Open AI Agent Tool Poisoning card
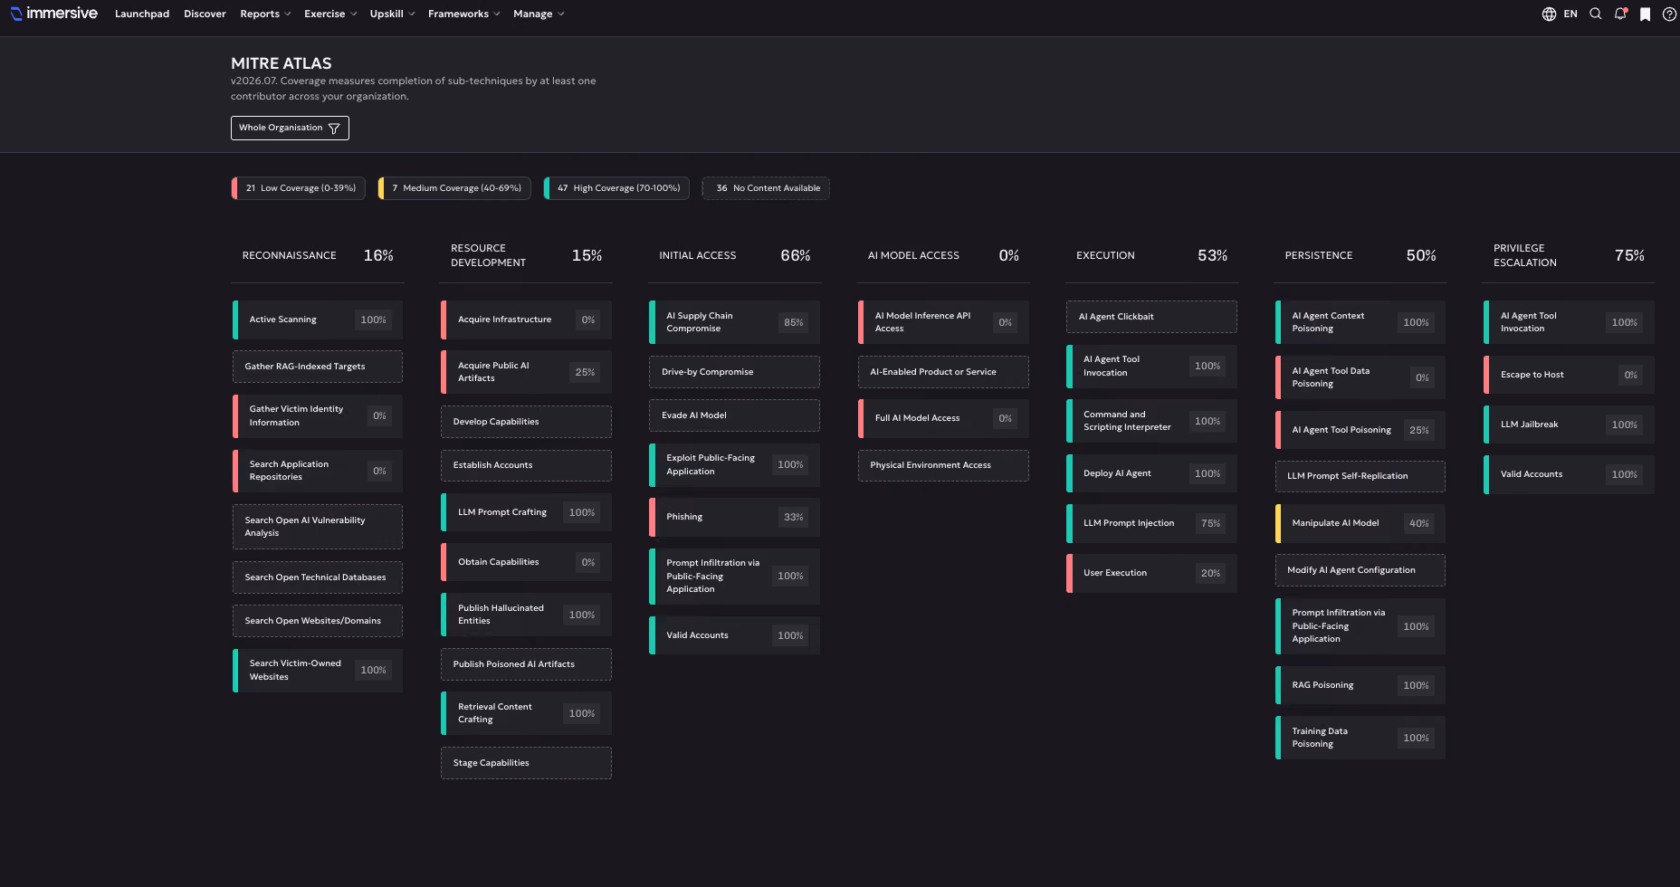Screen dimensions: 1680x887 pos(1360,430)
